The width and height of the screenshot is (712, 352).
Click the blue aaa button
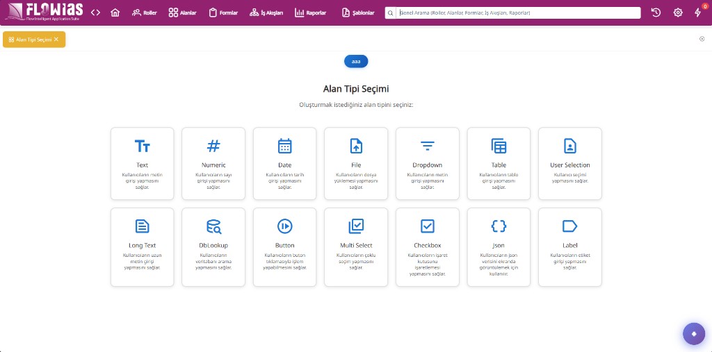click(x=356, y=61)
